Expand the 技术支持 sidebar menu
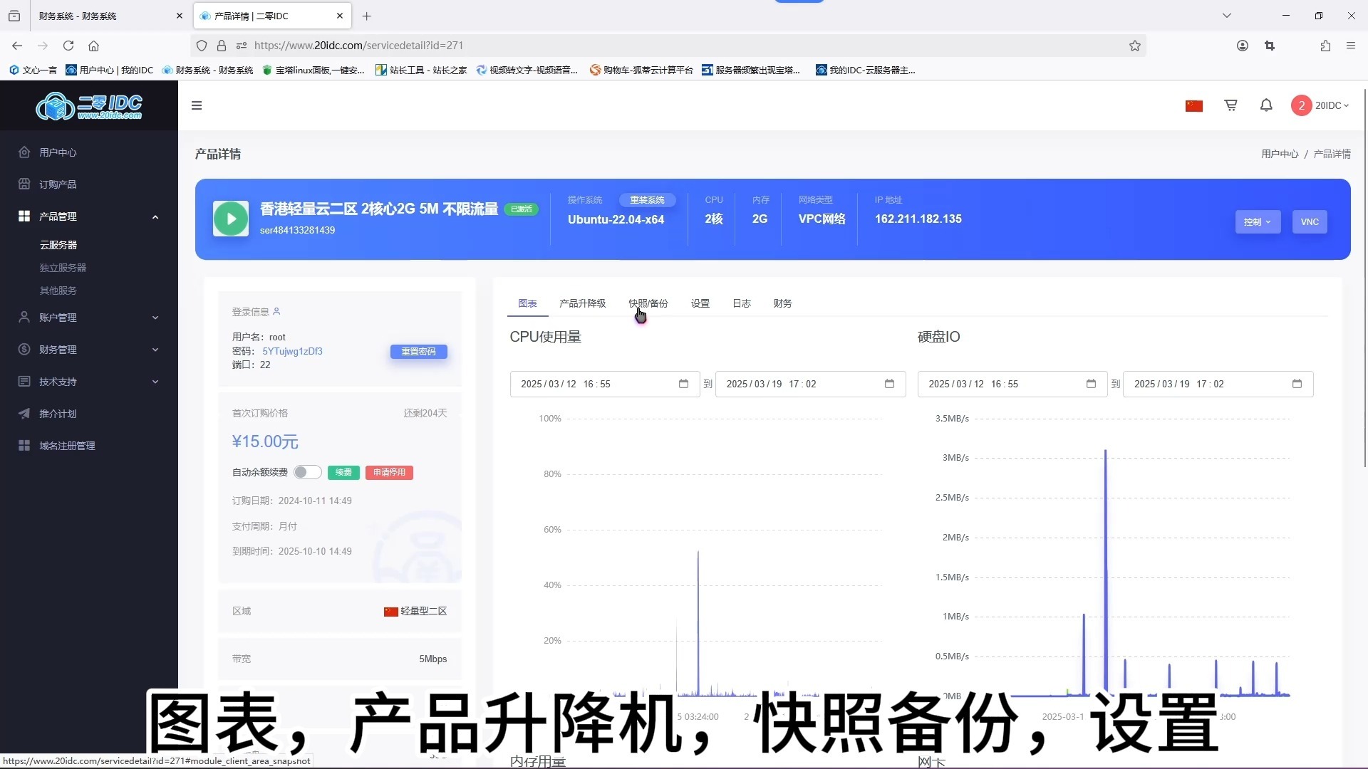 (x=89, y=382)
